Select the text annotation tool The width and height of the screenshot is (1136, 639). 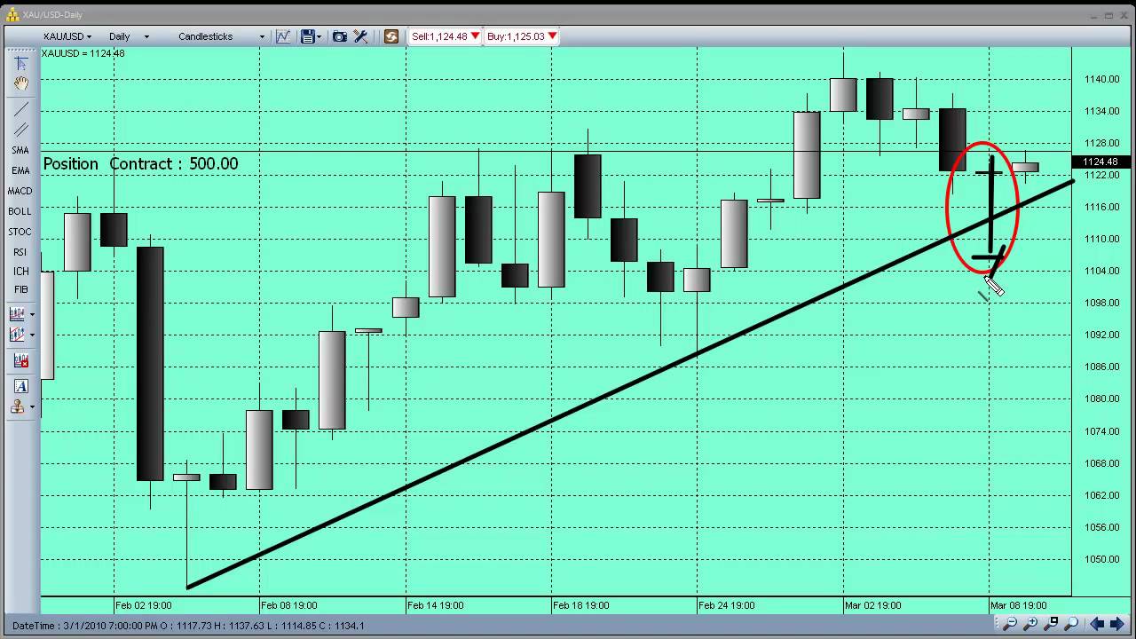[x=20, y=386]
